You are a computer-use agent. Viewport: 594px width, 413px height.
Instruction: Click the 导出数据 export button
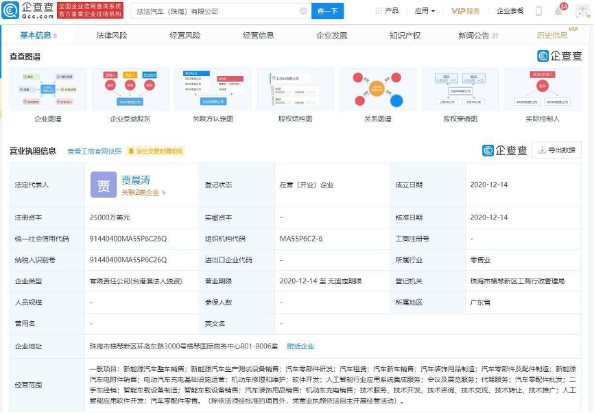pos(556,150)
